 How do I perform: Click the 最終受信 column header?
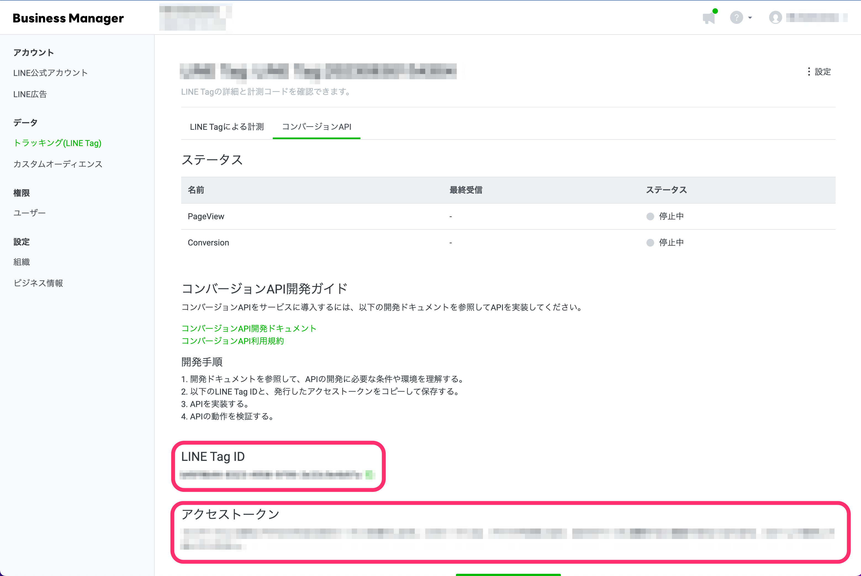click(466, 190)
